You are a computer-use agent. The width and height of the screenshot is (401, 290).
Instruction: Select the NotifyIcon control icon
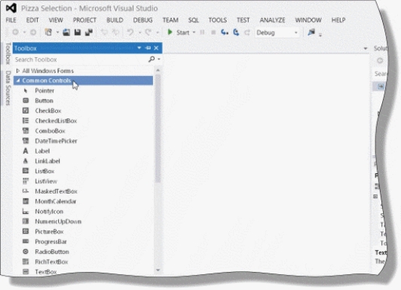(26, 212)
